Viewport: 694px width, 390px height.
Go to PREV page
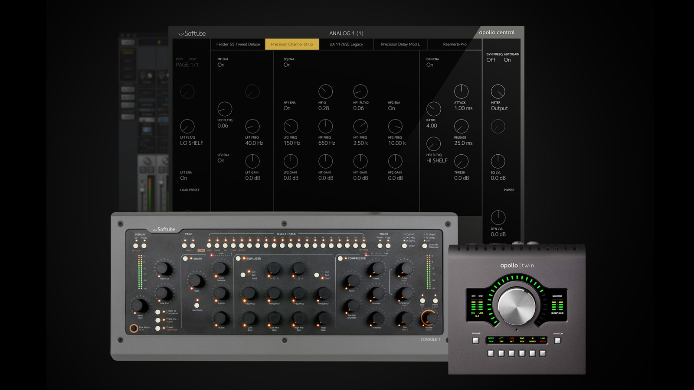(x=180, y=59)
